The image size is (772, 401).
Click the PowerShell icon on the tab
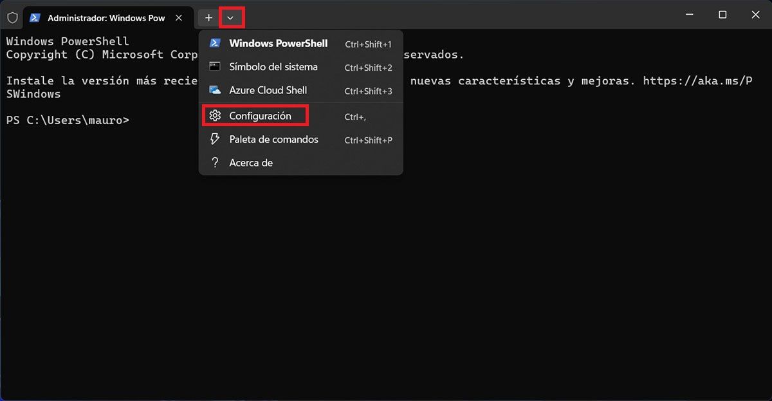(x=35, y=18)
